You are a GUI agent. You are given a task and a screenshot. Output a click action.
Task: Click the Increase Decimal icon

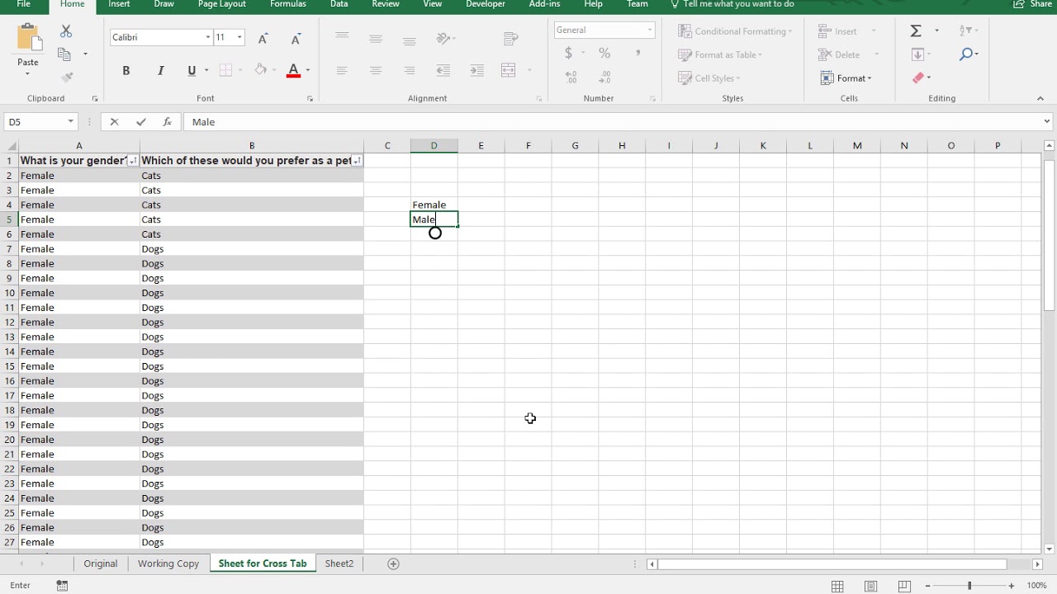571,77
